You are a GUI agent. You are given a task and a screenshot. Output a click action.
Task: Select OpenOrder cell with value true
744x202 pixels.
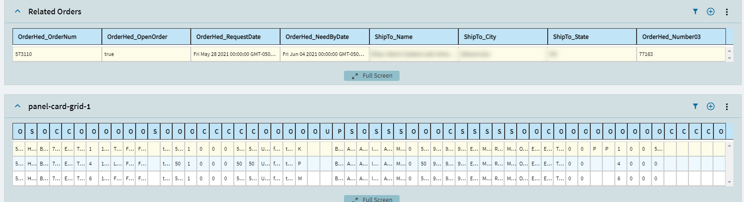point(146,54)
